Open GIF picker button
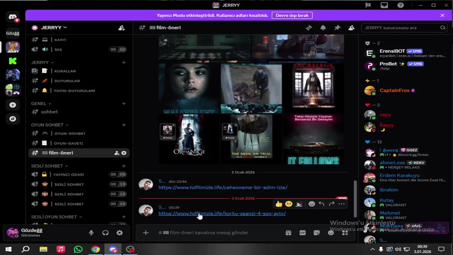Screen dimensions: 453x255 pos(303,233)
